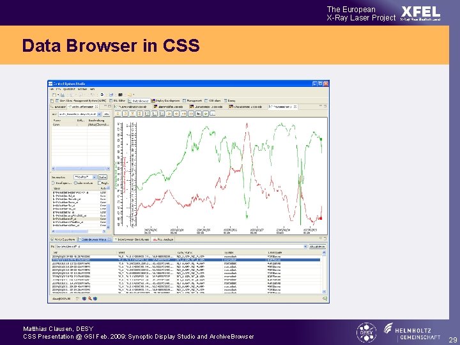Click archive table horizontal scrollbar
The width and height of the screenshot is (460, 345).
click(x=80, y=169)
